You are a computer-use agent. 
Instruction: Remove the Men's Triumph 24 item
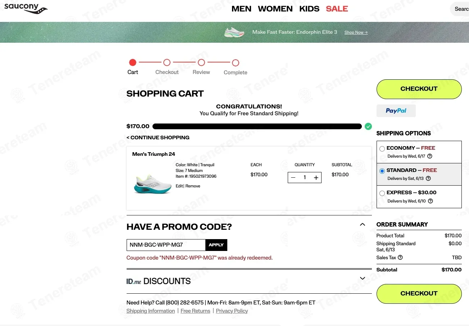click(193, 186)
